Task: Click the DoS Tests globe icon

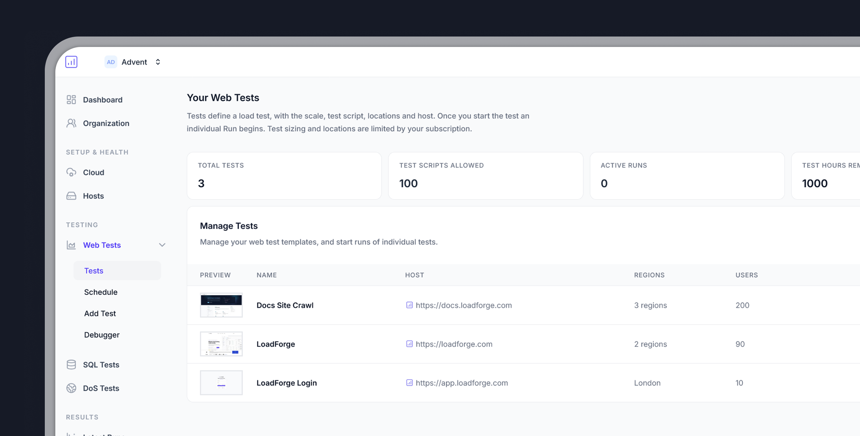Action: click(71, 388)
